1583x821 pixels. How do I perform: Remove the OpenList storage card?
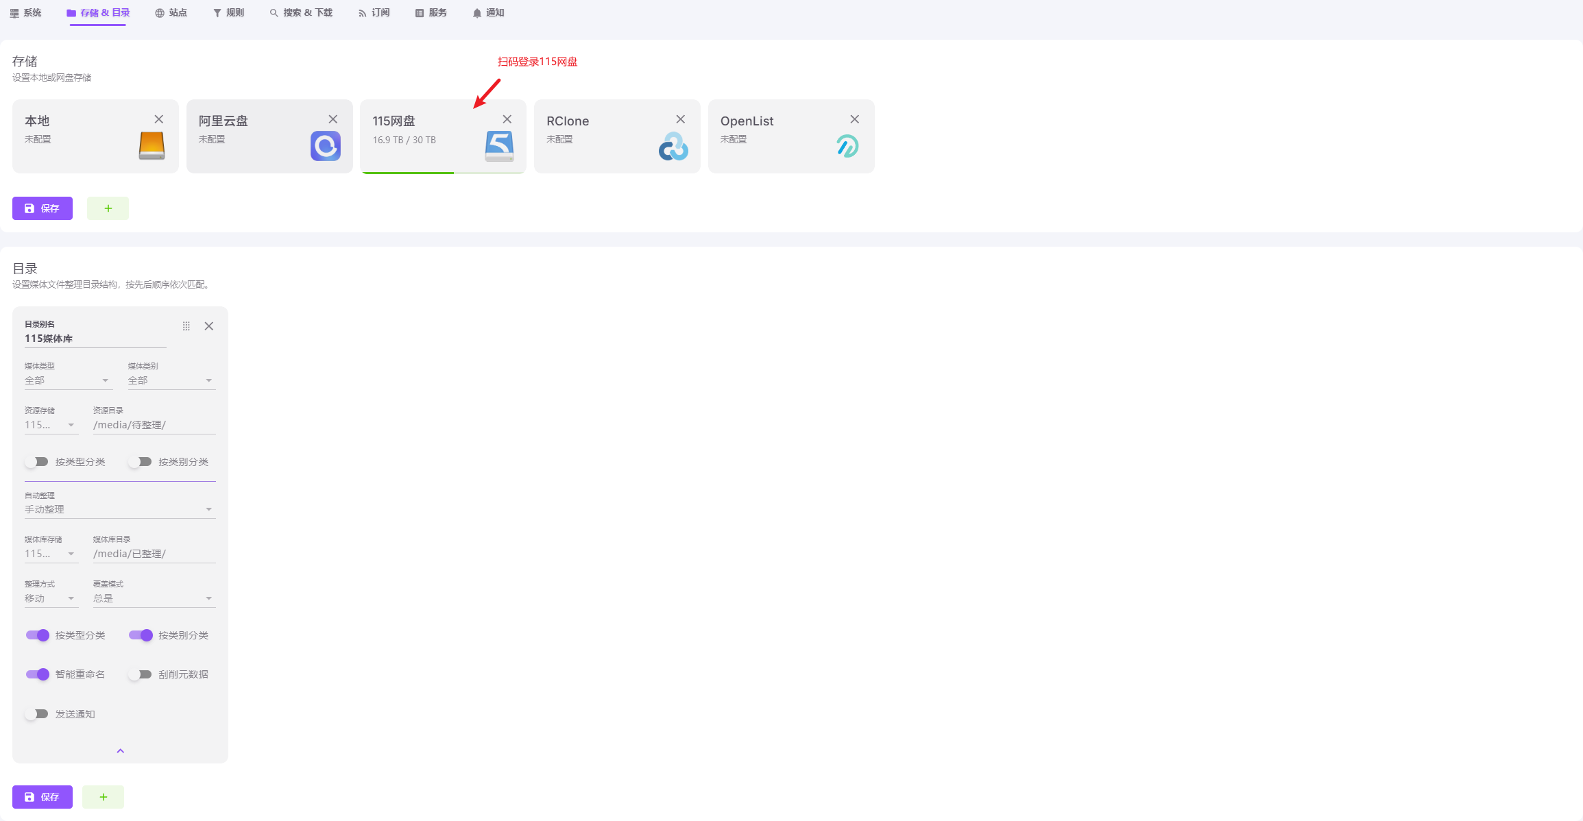tap(854, 119)
